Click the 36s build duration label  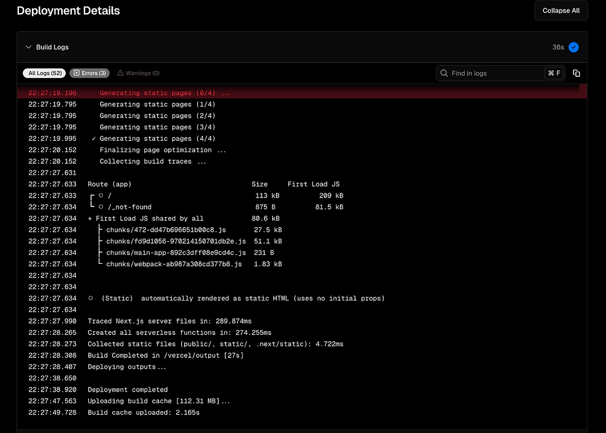pos(557,47)
